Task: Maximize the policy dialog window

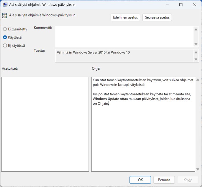Action: point(181,5)
